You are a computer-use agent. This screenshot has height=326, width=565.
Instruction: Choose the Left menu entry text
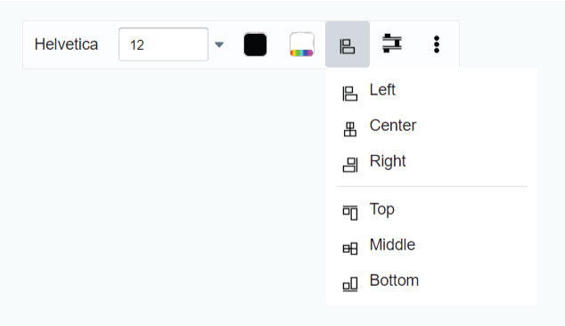(x=382, y=90)
